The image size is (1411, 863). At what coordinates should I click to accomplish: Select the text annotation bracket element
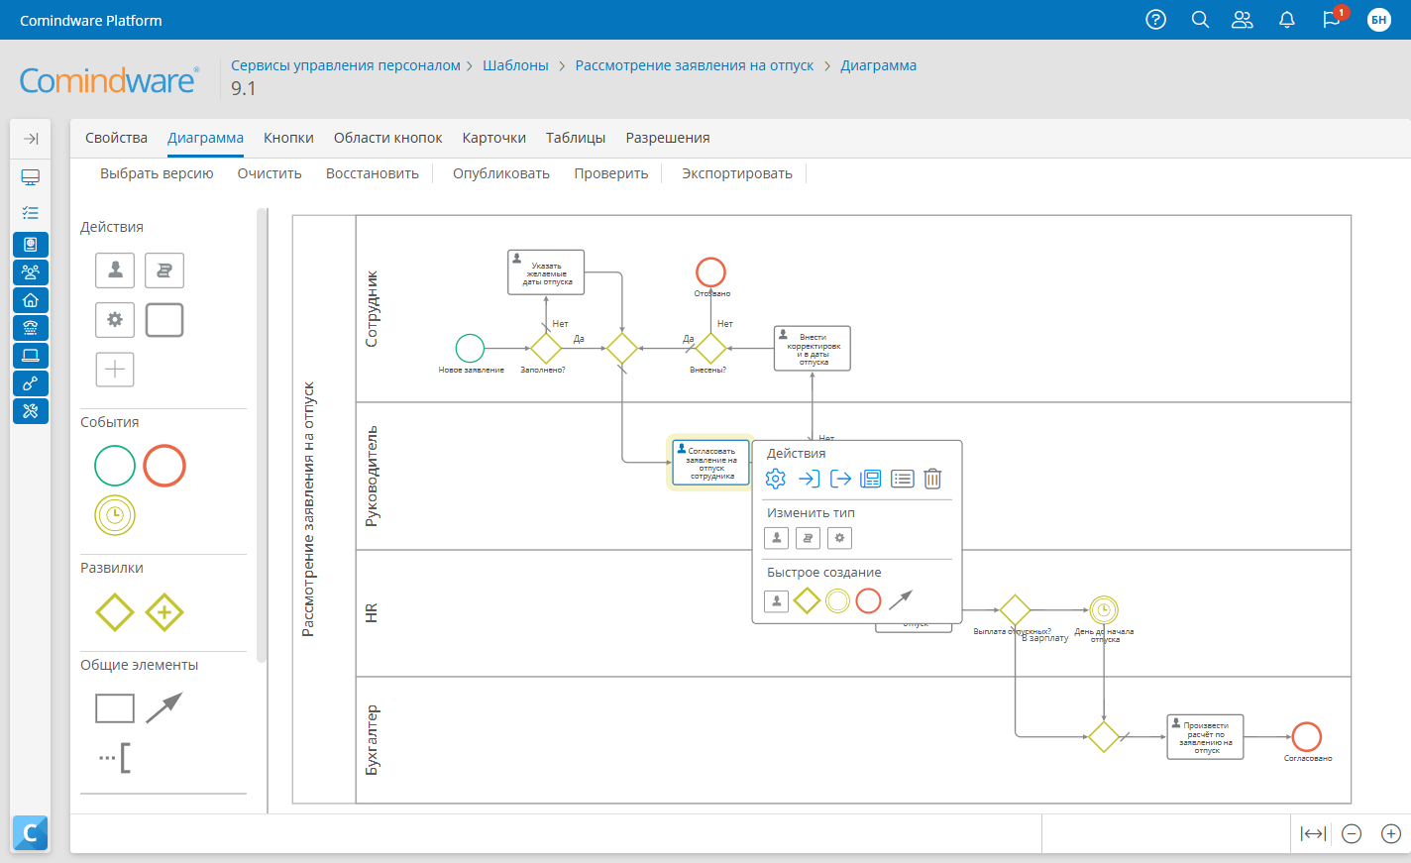(115, 758)
